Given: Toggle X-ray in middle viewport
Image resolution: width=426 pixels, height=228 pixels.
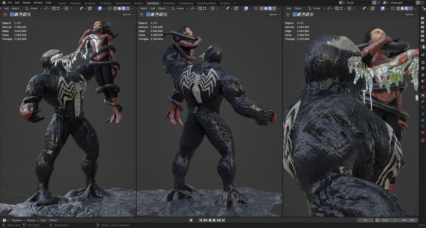Looking at the screenshot, I should pyautogui.click(x=256, y=9).
